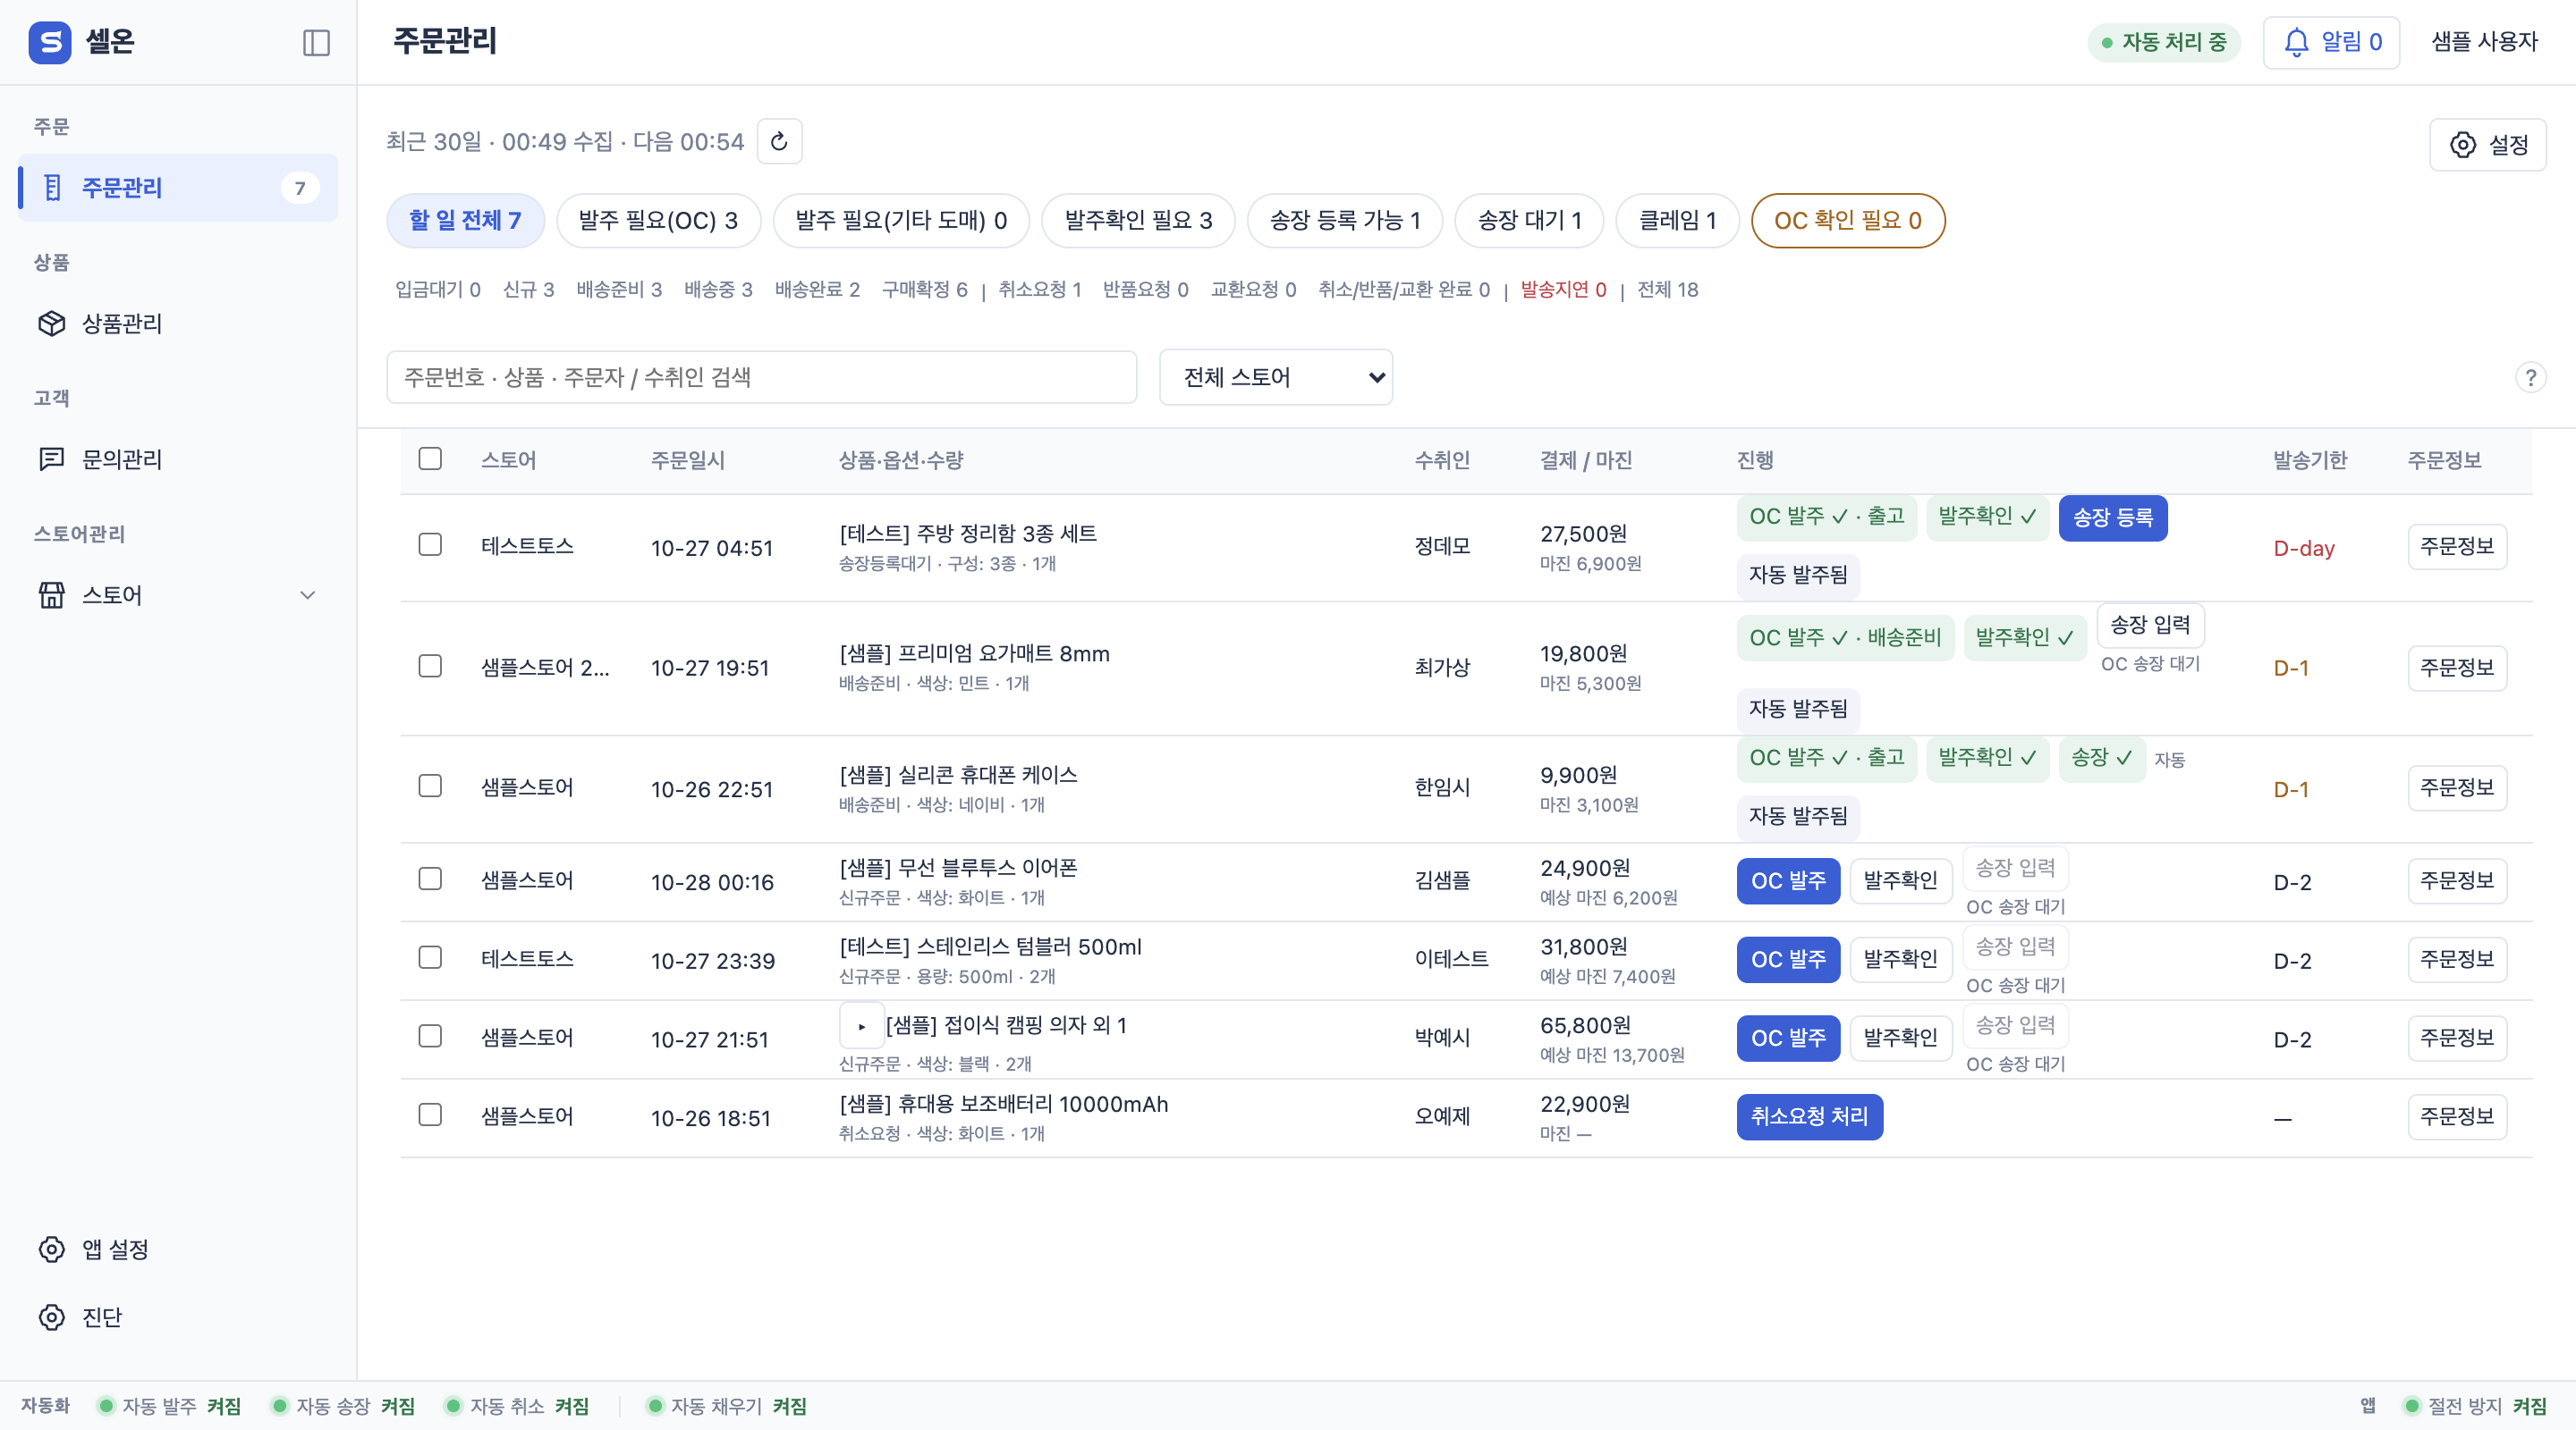Check the 실리콘 휴대폰 케이스 order row
This screenshot has height=1430, width=2576.
430,786
